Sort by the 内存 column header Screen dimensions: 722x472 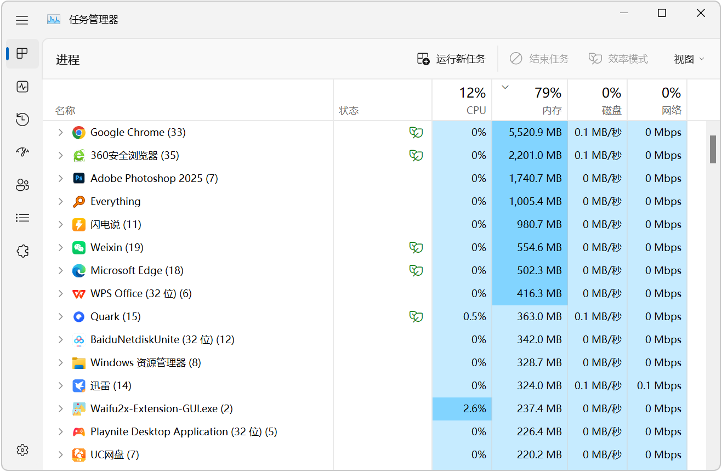tap(530, 100)
